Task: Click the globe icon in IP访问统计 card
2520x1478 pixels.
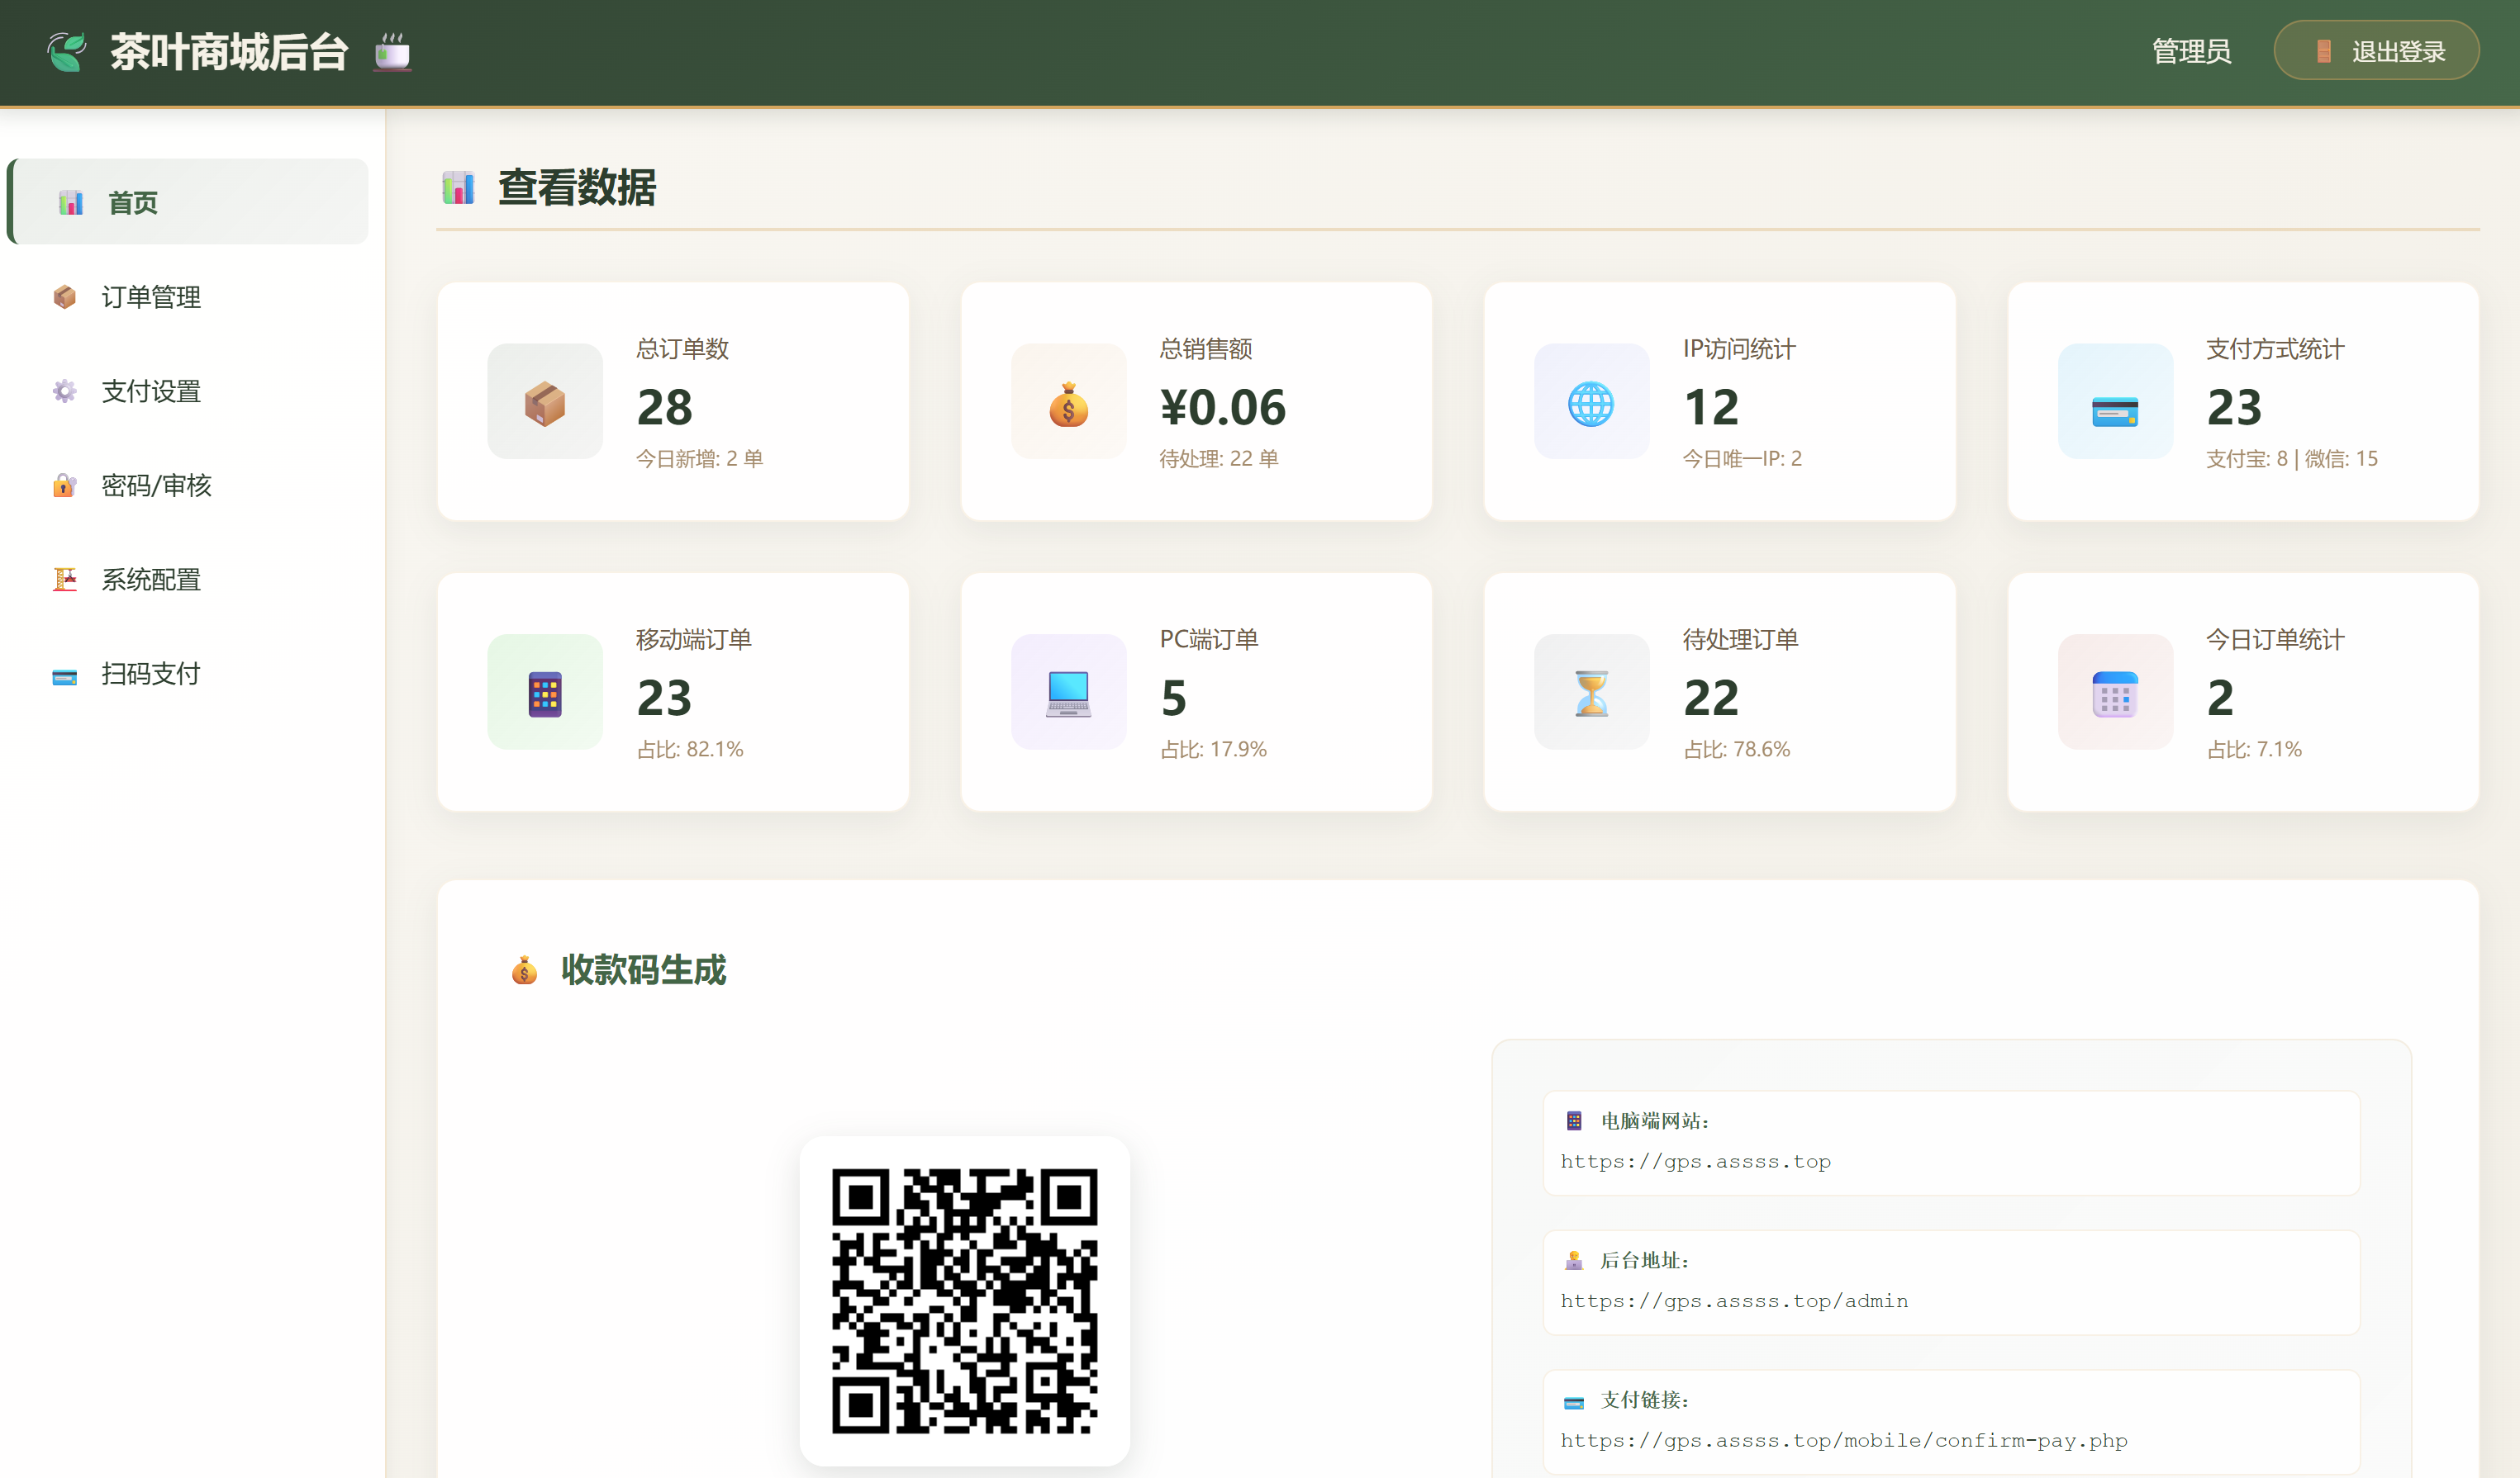Action: [1591, 403]
